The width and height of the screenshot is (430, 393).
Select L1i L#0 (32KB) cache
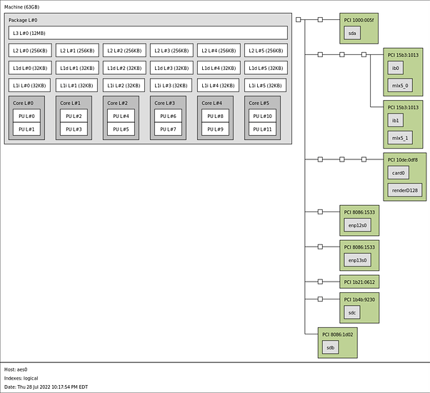click(29, 85)
